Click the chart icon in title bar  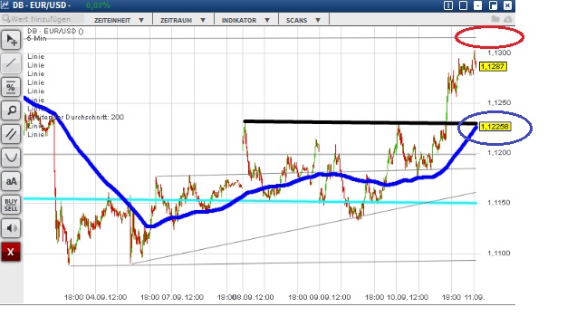pos(5,5)
